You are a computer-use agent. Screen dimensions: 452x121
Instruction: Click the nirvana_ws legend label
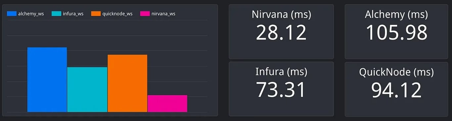click(x=163, y=14)
